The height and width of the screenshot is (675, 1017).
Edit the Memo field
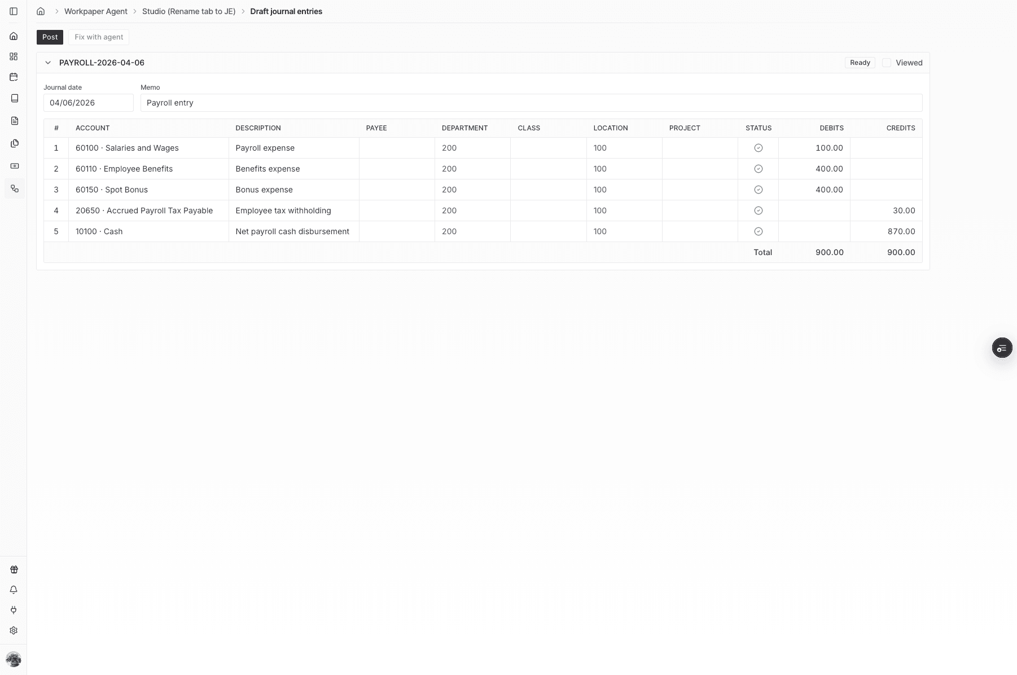pos(531,103)
